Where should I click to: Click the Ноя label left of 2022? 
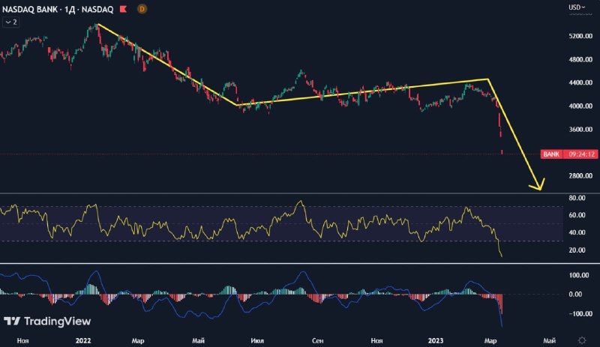pos(23,340)
